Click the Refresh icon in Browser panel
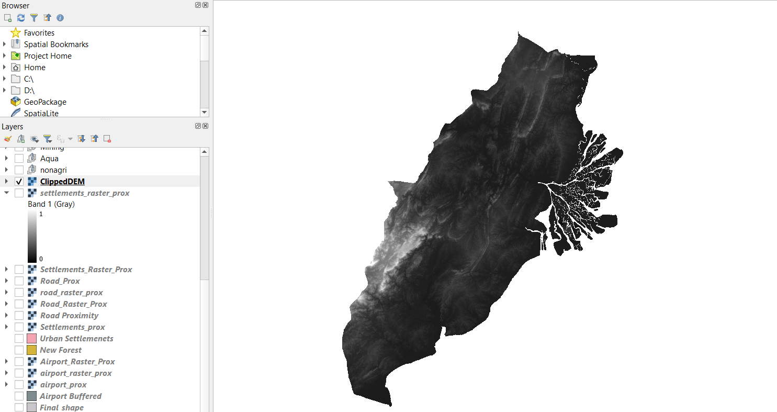This screenshot has width=777, height=412. [21, 18]
